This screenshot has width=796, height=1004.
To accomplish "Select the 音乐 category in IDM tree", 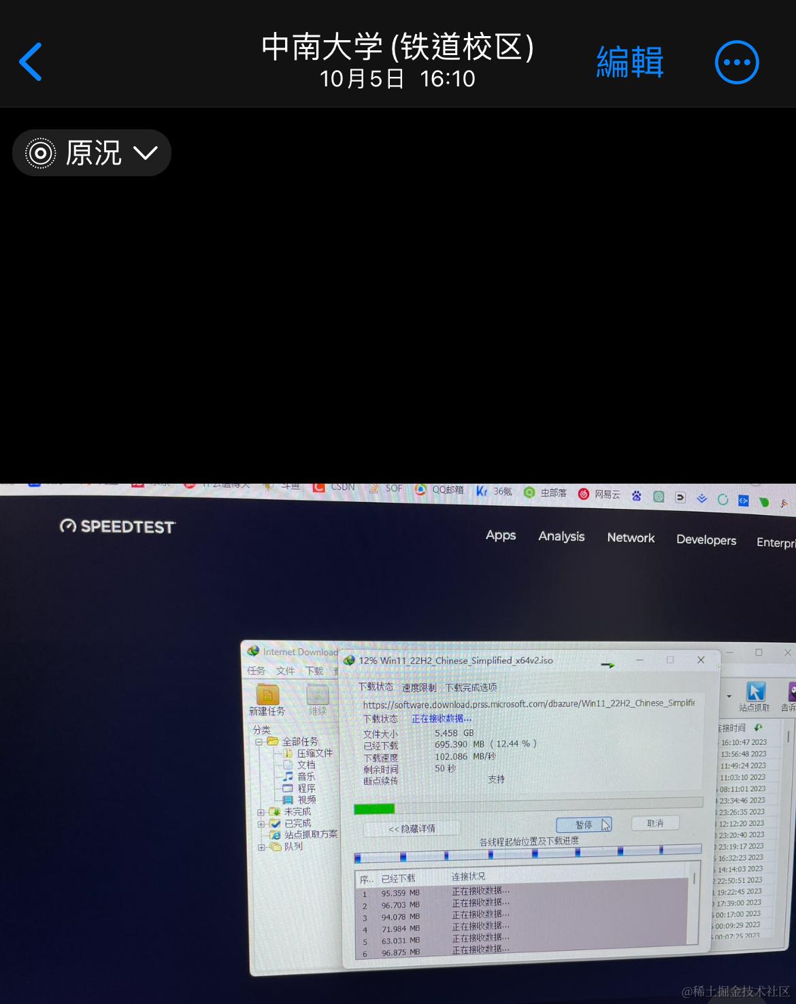I will click(x=306, y=776).
